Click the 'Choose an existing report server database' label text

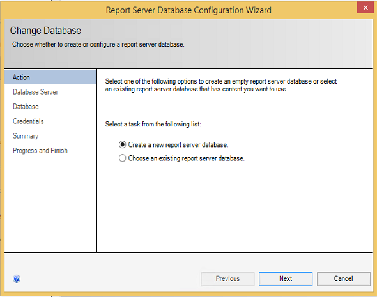point(187,158)
